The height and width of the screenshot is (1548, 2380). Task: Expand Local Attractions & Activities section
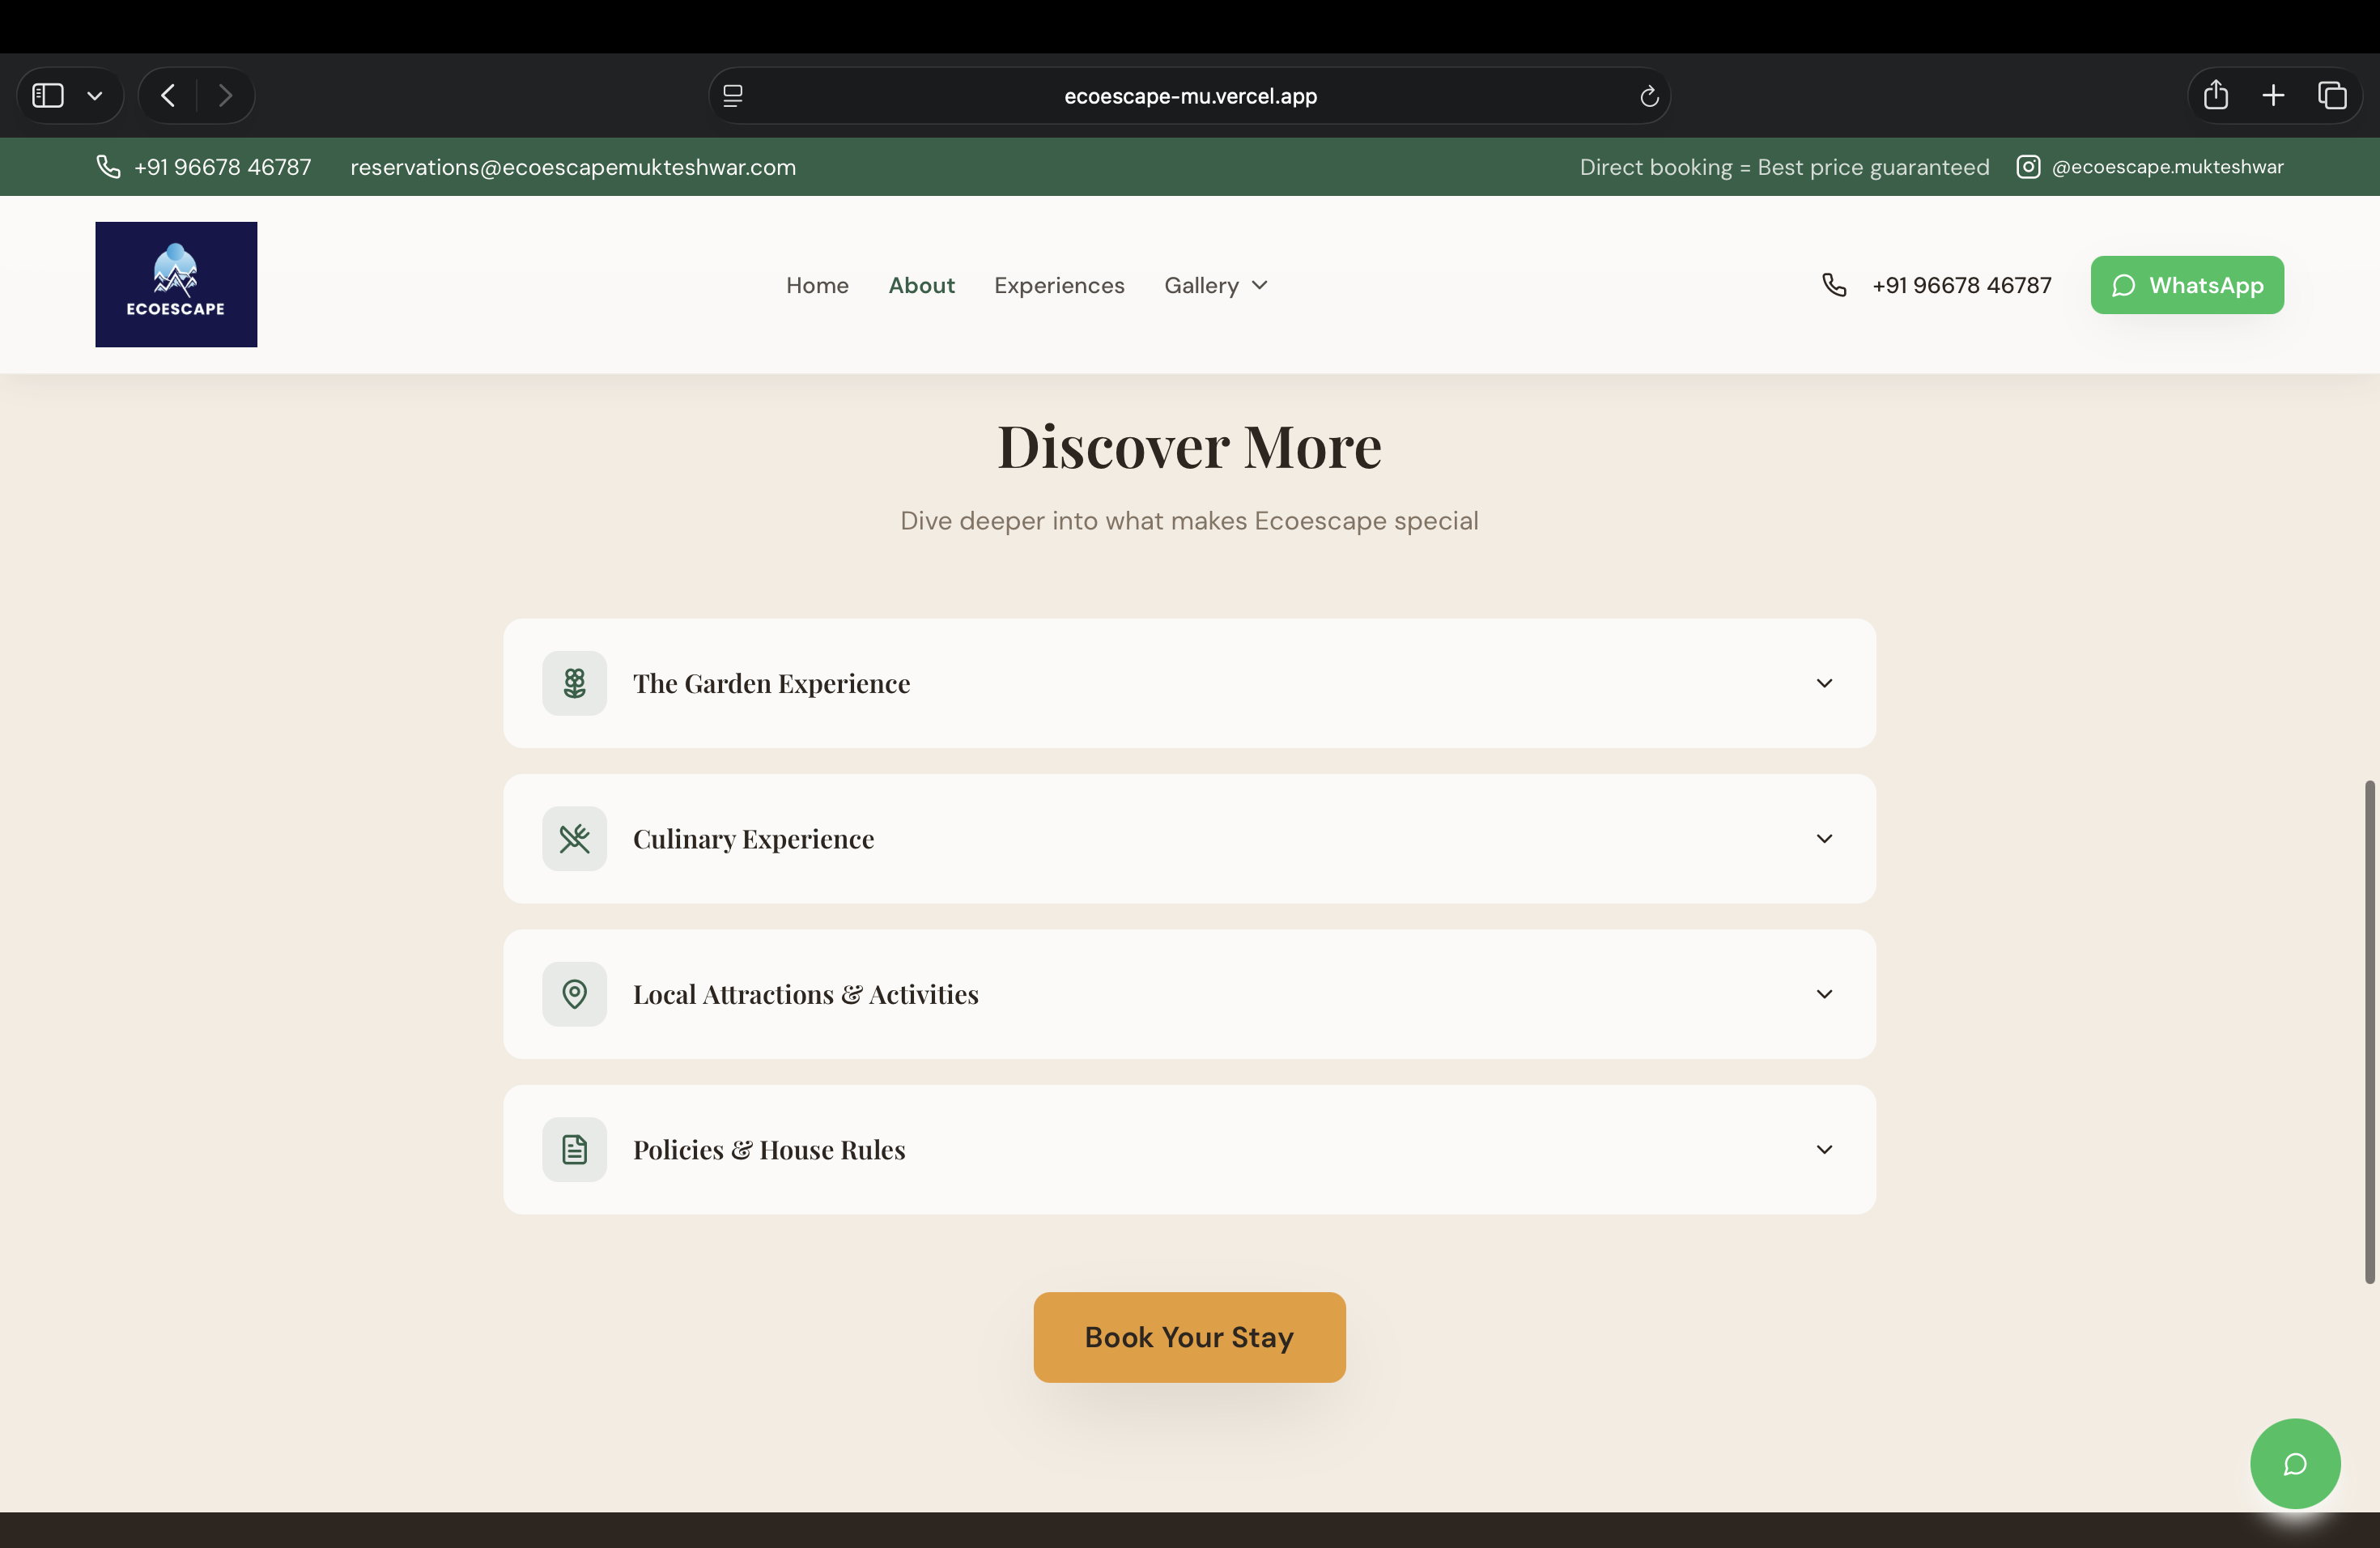1189,994
